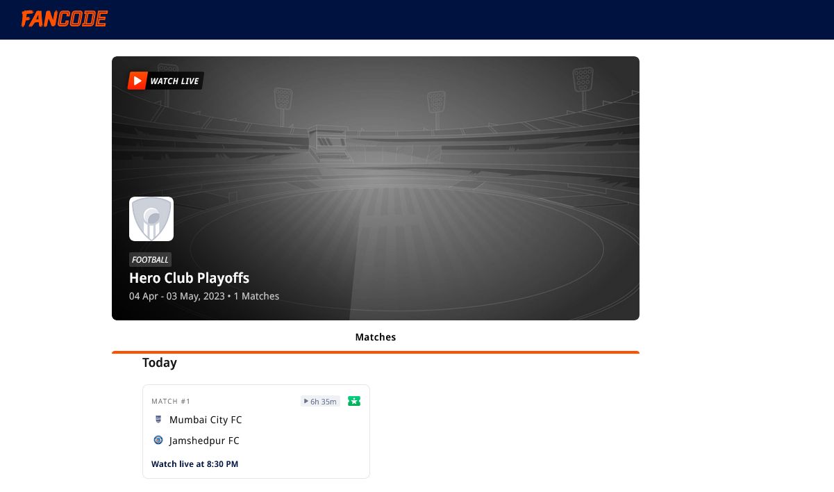
Task: Click the tournament date range text
Action: [x=176, y=296]
